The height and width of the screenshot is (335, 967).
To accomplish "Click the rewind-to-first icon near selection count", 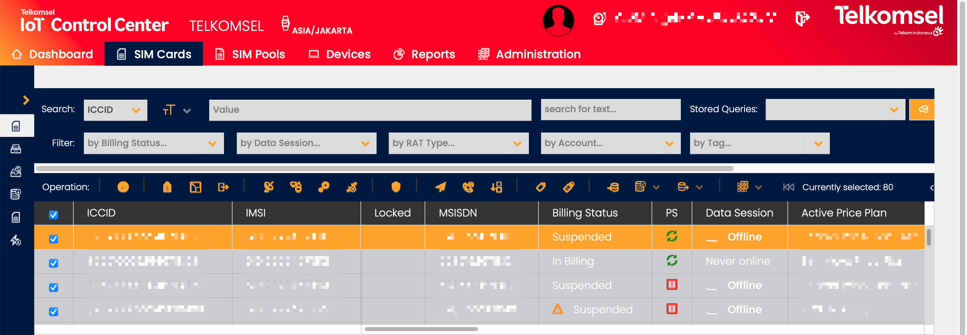I will click(x=788, y=187).
